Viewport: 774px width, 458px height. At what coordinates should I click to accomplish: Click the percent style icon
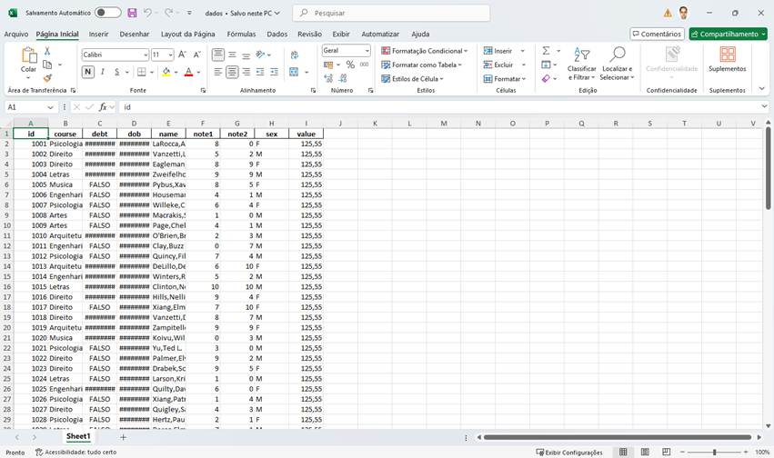point(350,65)
